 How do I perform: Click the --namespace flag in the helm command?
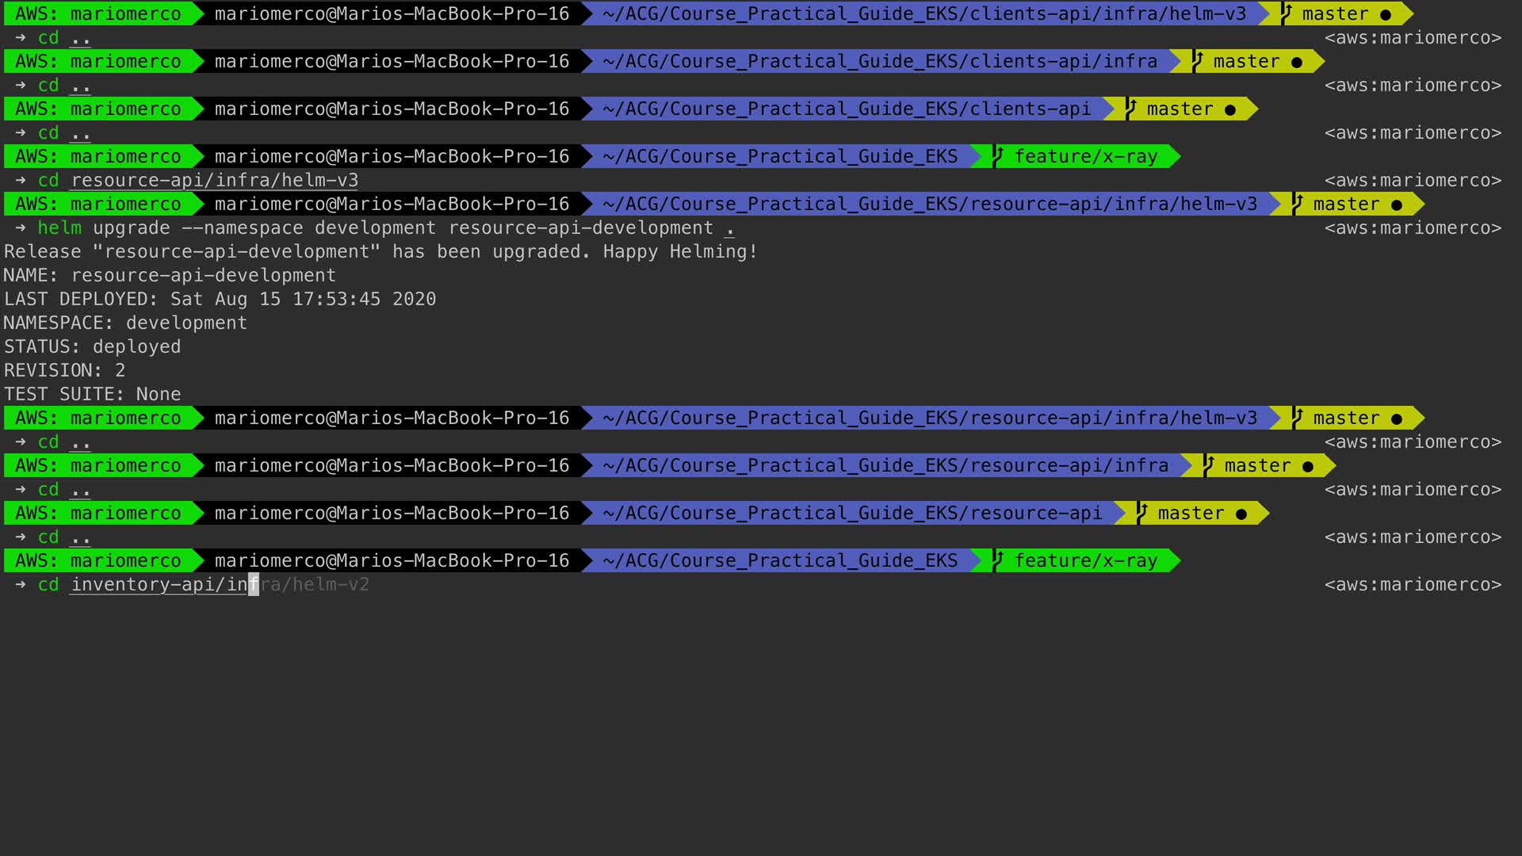pos(243,228)
